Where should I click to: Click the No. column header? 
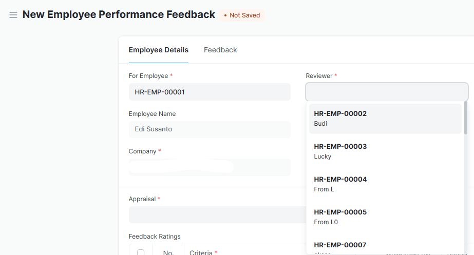(x=168, y=252)
